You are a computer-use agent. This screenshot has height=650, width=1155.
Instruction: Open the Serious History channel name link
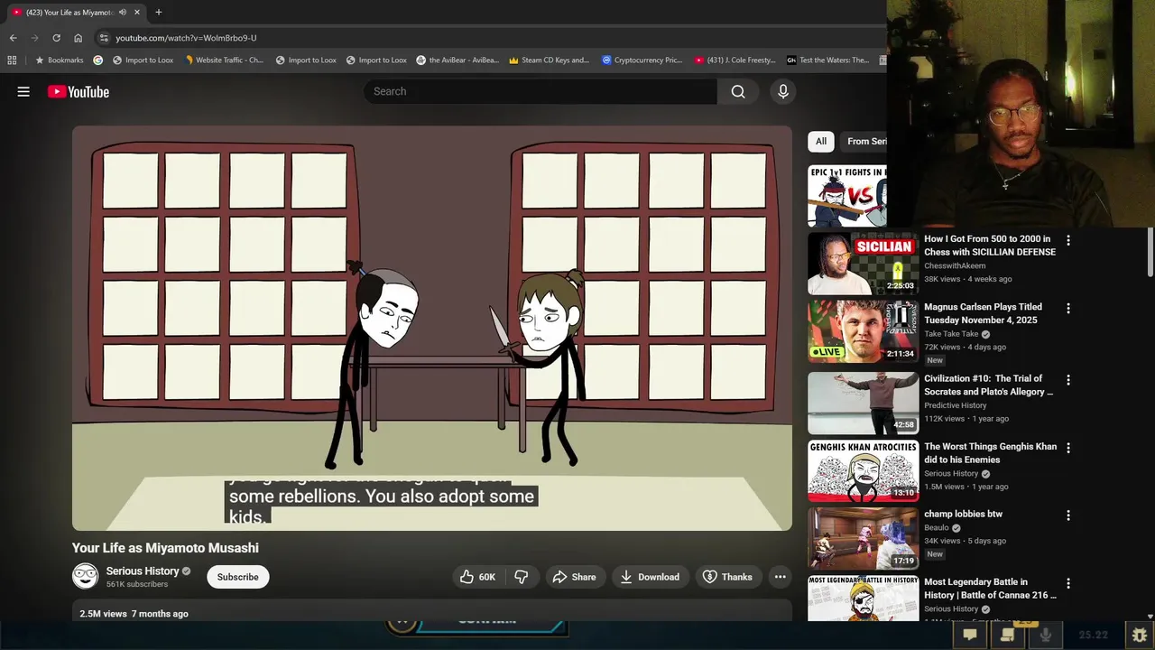143,571
